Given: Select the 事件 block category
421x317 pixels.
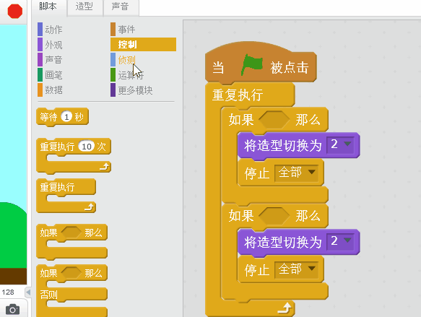Looking at the screenshot, I should click(x=126, y=30).
